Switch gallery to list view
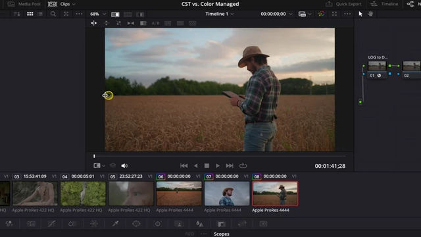The image size is (421, 237). pos(40,14)
